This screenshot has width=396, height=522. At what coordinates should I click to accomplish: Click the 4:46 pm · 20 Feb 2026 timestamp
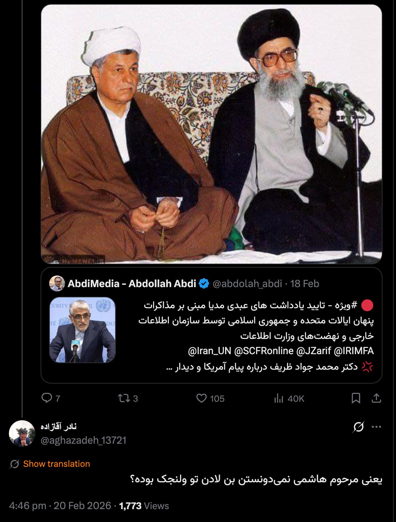click(x=60, y=506)
